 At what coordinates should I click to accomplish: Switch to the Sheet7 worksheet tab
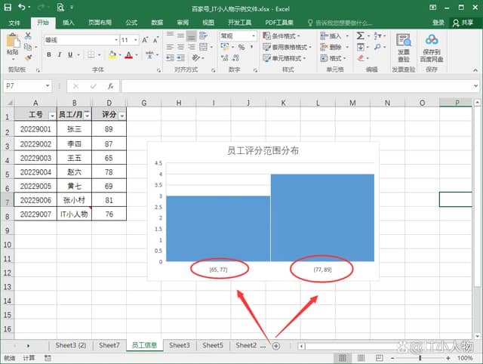(x=109, y=345)
